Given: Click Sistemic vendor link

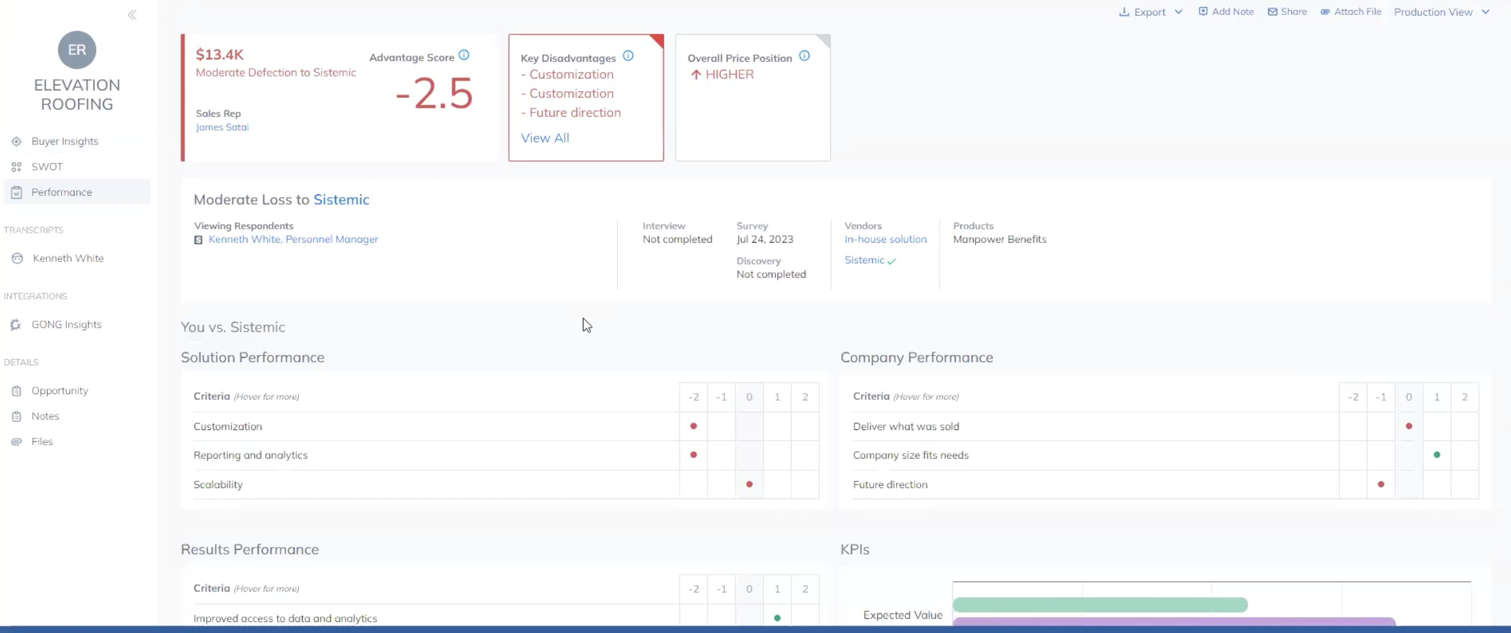Looking at the screenshot, I should pyautogui.click(x=864, y=260).
